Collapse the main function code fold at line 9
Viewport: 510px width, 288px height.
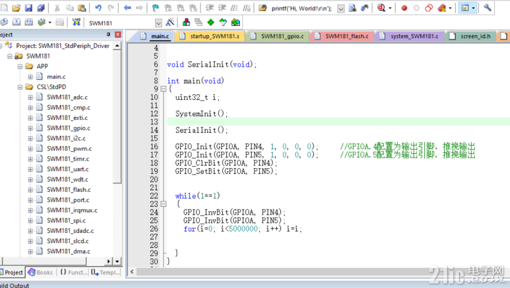pos(163,89)
